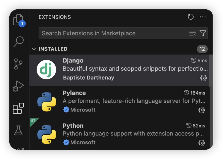Open the Explorer view in activity bar
The image size is (223, 159).
pos(19,20)
